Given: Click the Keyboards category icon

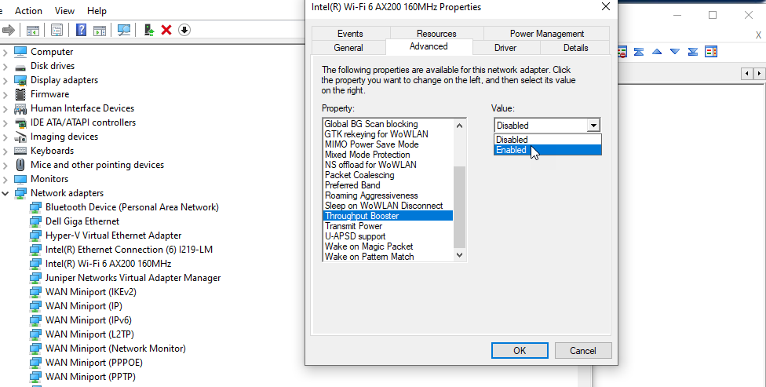Looking at the screenshot, I should (x=20, y=151).
